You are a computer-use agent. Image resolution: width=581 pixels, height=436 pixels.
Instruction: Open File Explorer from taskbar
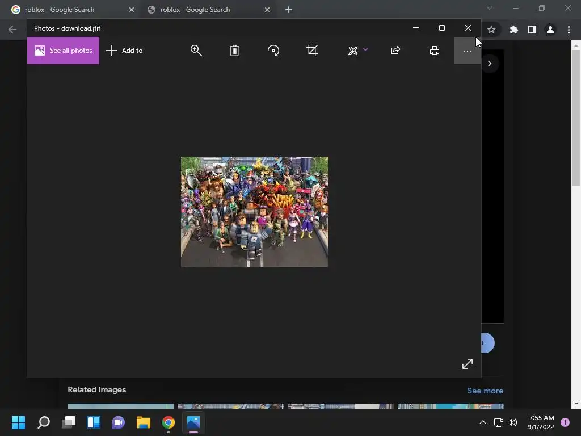pyautogui.click(x=144, y=422)
